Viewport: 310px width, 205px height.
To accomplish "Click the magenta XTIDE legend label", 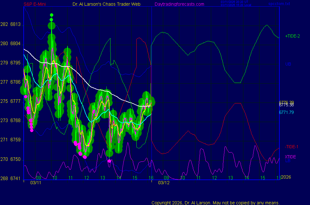I will pyautogui.click(x=290, y=157).
